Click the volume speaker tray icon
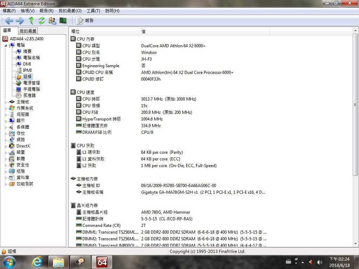 click(x=320, y=262)
